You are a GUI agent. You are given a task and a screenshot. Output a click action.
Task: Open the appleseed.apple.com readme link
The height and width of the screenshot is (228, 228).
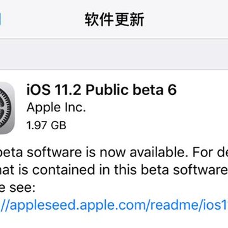(114, 206)
